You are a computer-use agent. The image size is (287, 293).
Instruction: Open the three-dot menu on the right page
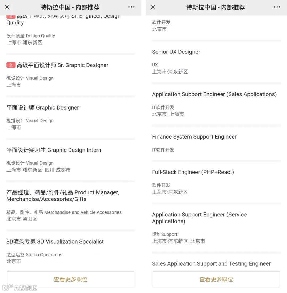pyautogui.click(x=277, y=7)
